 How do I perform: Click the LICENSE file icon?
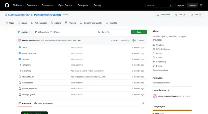[20, 71]
